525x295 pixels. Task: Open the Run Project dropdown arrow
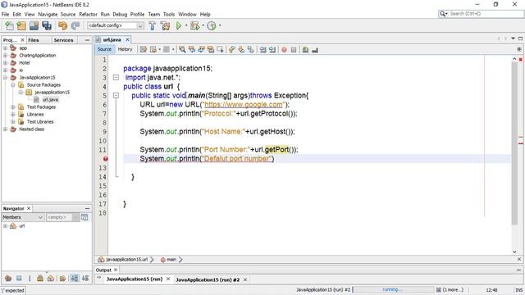[186, 25]
